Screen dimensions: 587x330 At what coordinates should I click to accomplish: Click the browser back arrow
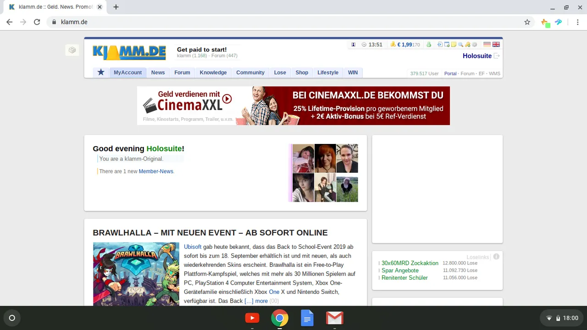click(x=10, y=22)
